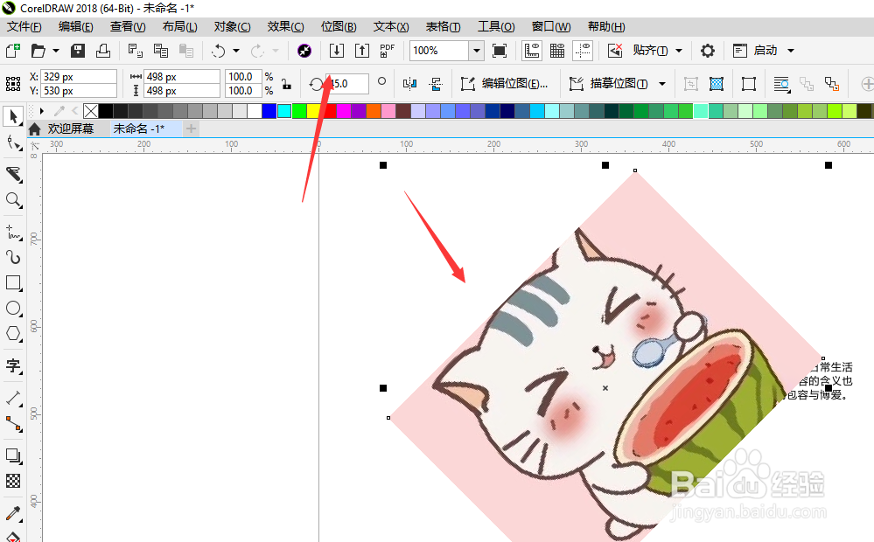Select the Shape edit tool

click(x=13, y=143)
